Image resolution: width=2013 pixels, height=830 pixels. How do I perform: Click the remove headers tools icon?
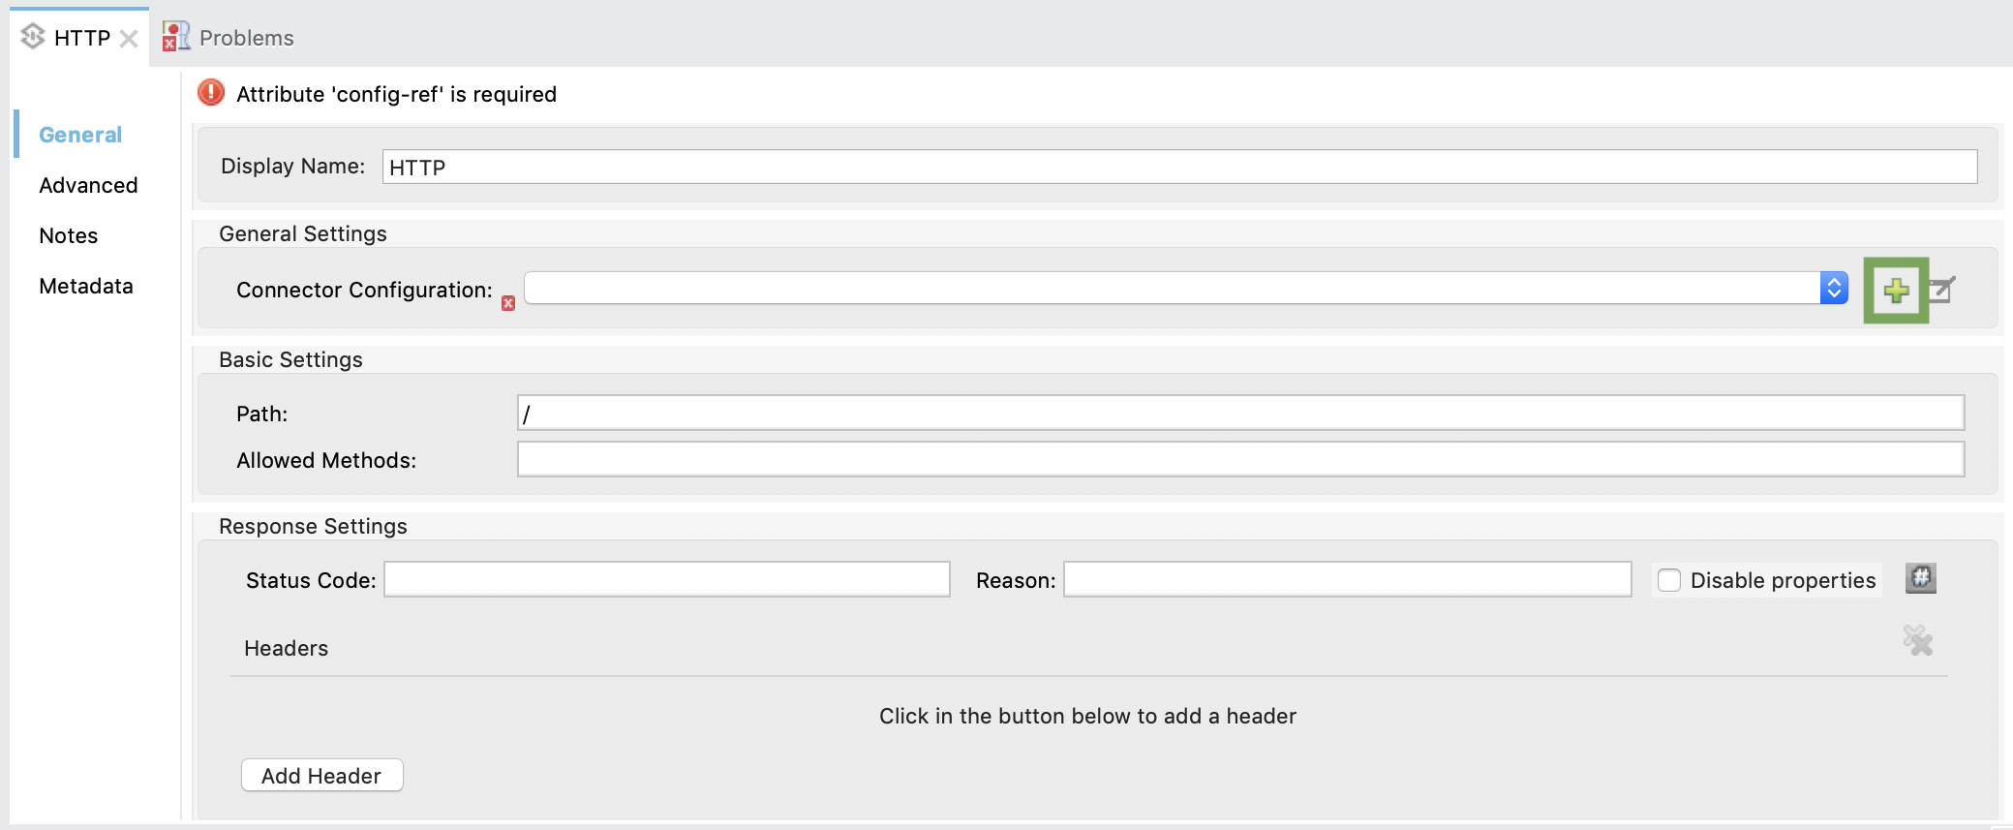pyautogui.click(x=1917, y=640)
